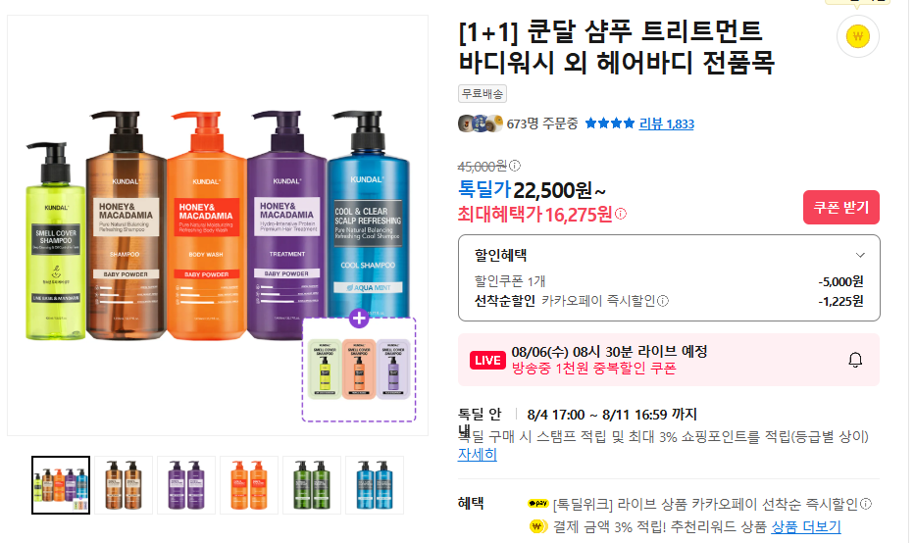Viewport: 915px width, 543px height.
Task: Click the 쿠폰 받기 button
Action: click(840, 207)
